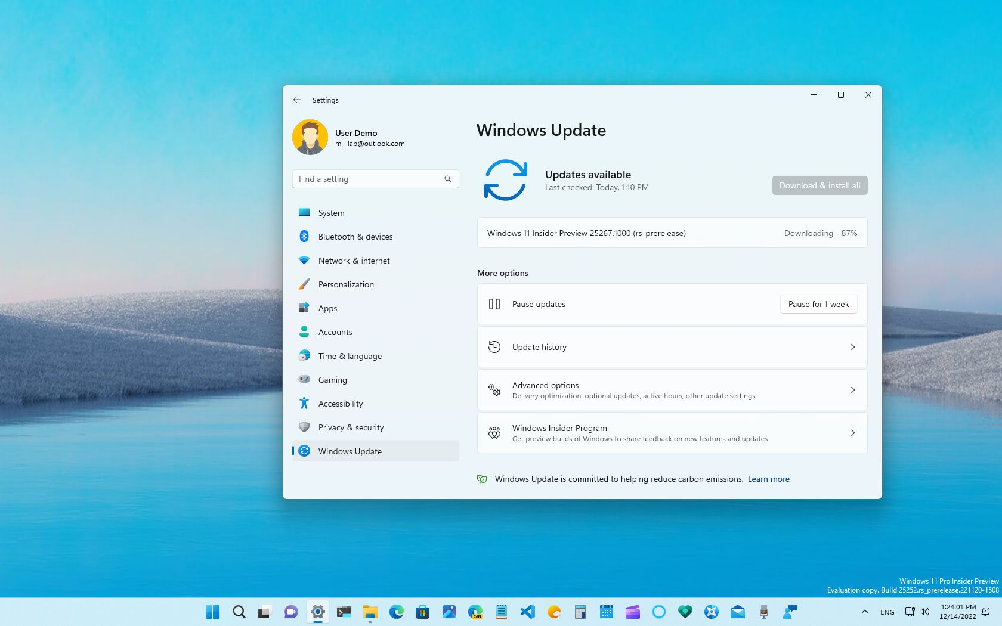Click the search magnifier in Find a setting

447,179
